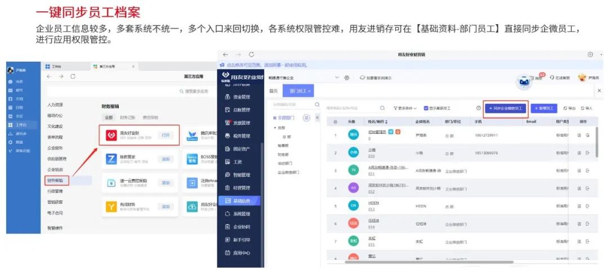
Task: Click 打开 button for 用友好业财
Action: click(166, 135)
